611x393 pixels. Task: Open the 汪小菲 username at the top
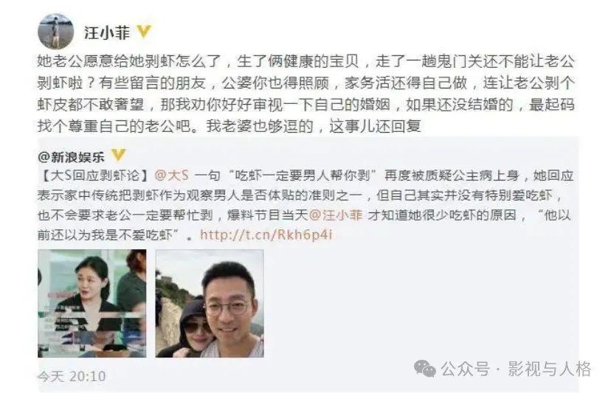(x=107, y=32)
